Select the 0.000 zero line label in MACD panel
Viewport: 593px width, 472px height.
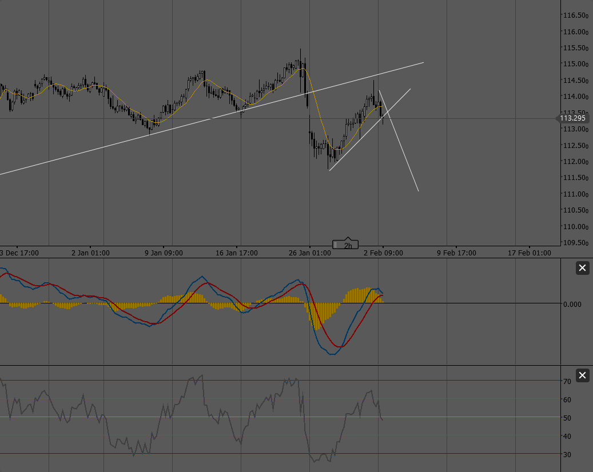(572, 305)
